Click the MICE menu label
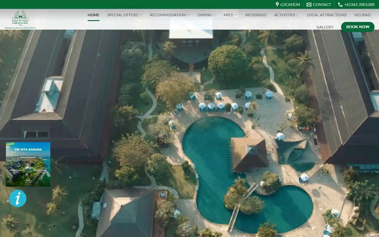The image size is (379, 237). click(x=229, y=15)
